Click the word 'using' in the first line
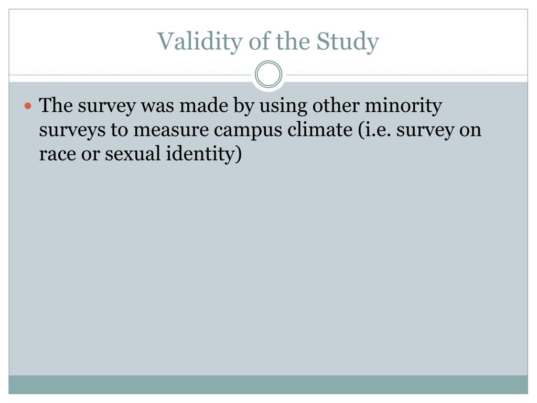The width and height of the screenshot is (537, 403). (x=283, y=105)
